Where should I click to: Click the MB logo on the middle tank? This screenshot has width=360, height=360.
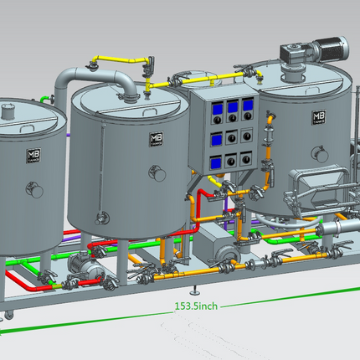pyautogui.click(x=157, y=139)
